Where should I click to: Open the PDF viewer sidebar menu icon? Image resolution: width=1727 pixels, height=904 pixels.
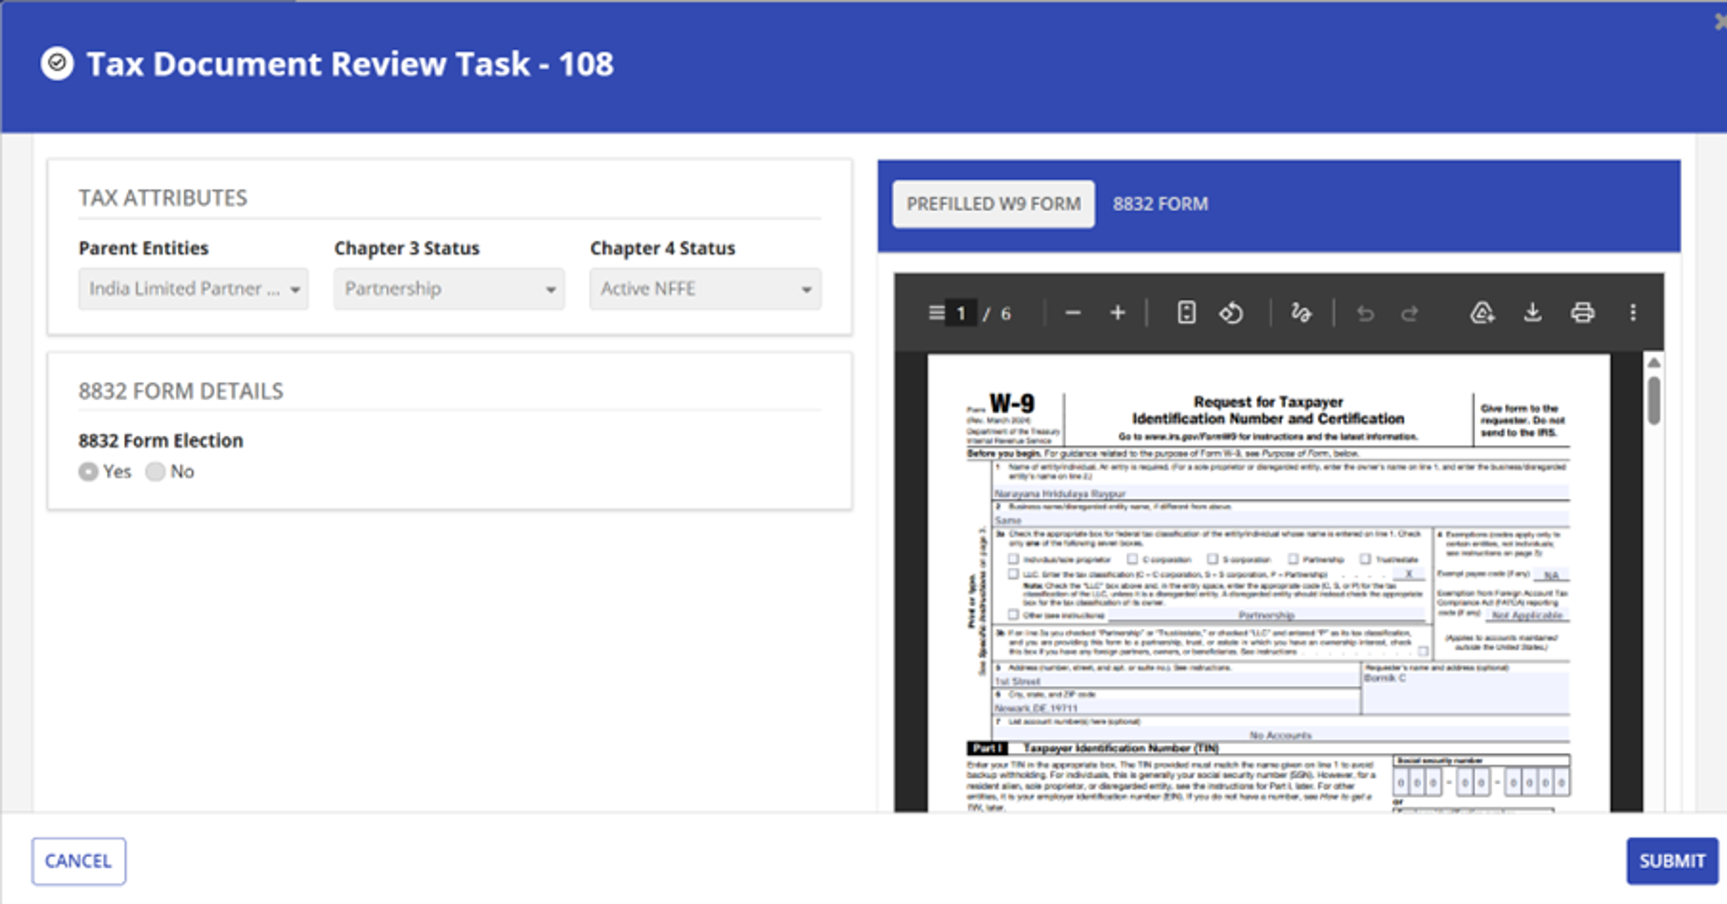(936, 313)
